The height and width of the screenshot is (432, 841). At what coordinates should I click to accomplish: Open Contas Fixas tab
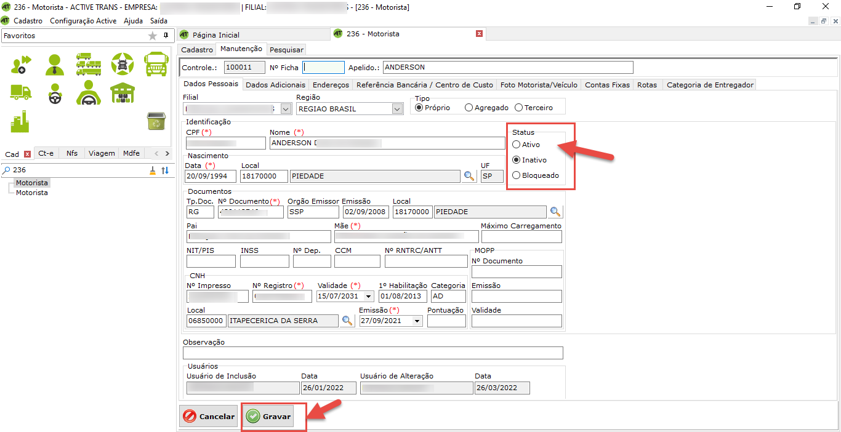[x=608, y=85]
